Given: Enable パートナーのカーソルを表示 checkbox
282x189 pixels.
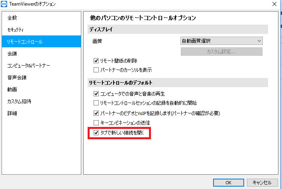Looking at the screenshot, I should tap(96, 70).
